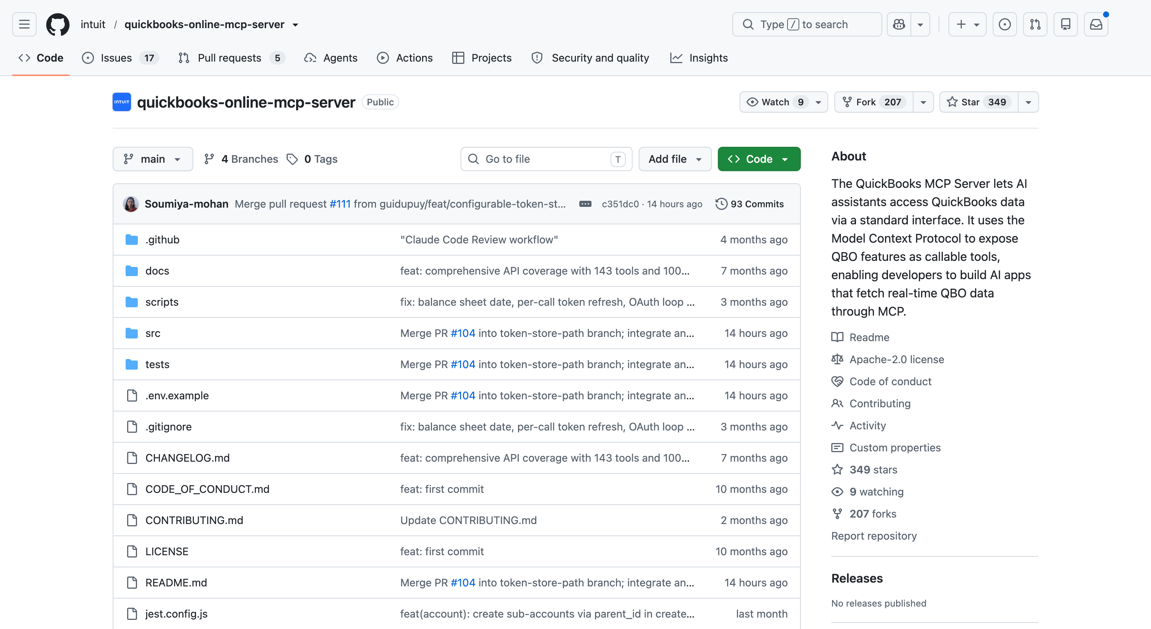Click the Intuit organization avatar
Image resolution: width=1151 pixels, height=629 pixels.
[x=121, y=102]
